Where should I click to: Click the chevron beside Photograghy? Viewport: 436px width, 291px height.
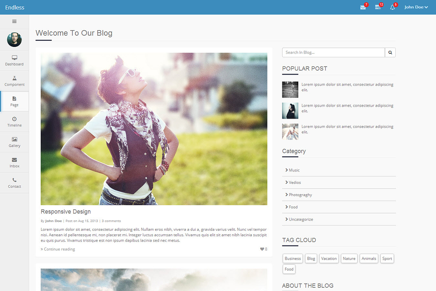click(x=287, y=195)
